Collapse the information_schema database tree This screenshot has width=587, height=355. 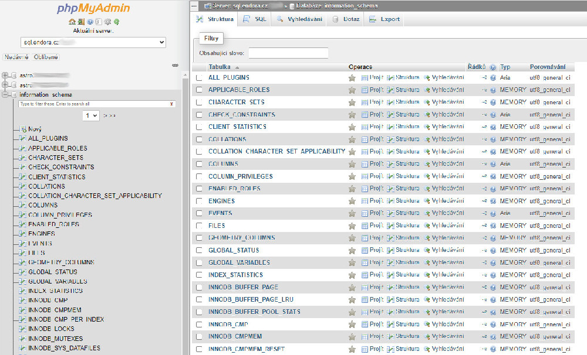pos(5,94)
